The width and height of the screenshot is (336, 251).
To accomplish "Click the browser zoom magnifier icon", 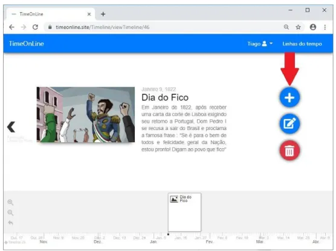I will pyautogui.click(x=286, y=27).
